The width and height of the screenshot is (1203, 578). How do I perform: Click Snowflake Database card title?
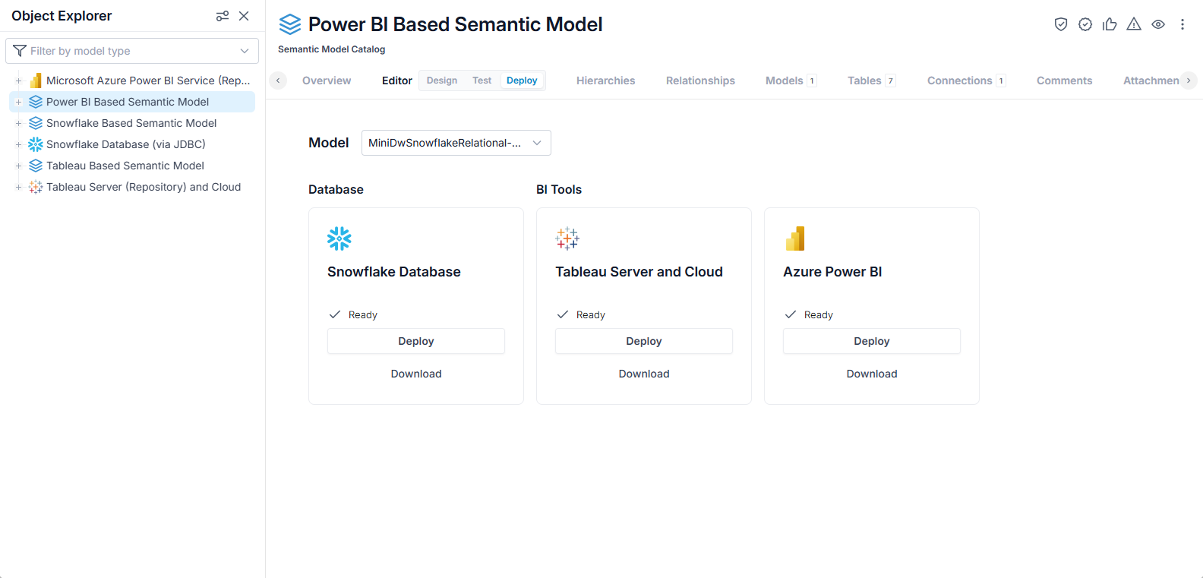[x=394, y=272]
